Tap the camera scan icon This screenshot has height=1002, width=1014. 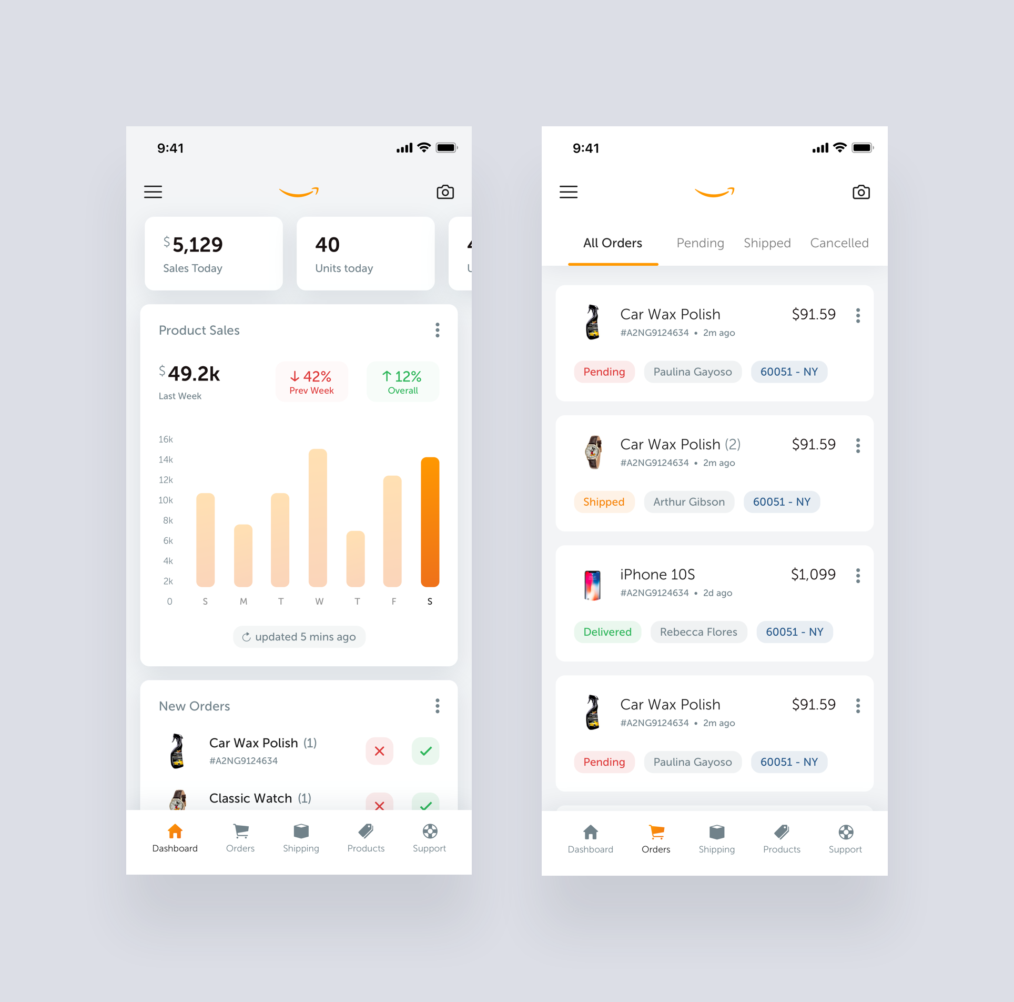coord(445,192)
